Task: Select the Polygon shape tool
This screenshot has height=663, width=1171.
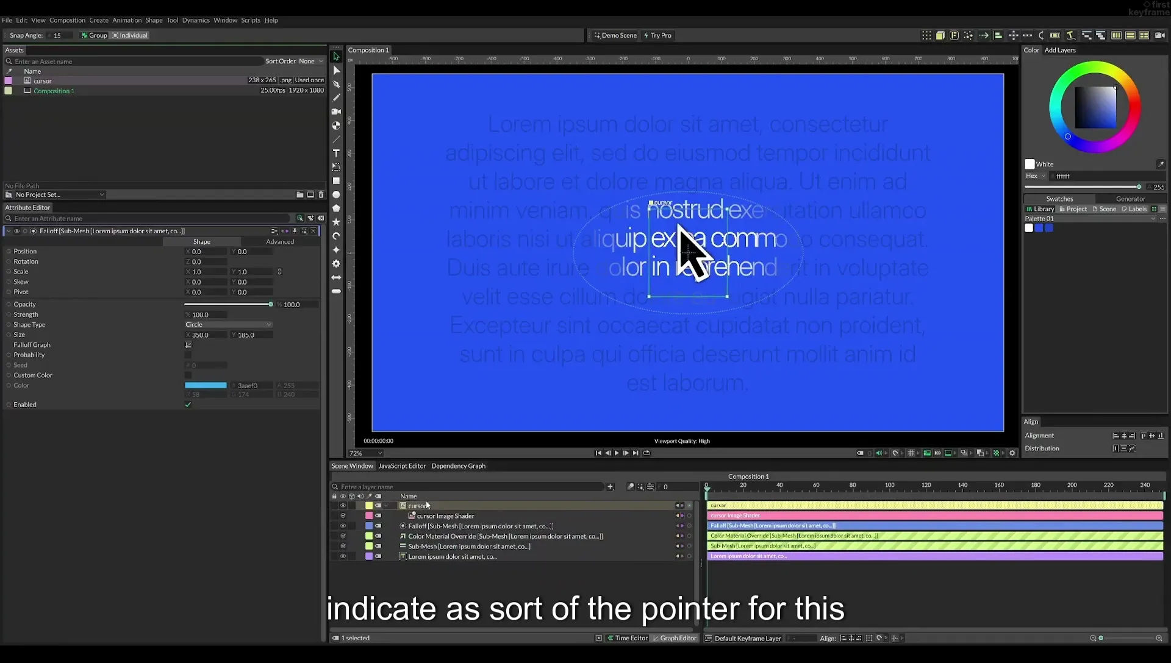Action: click(336, 208)
